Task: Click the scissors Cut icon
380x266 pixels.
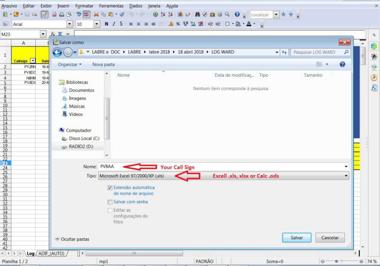Action: coord(96,14)
